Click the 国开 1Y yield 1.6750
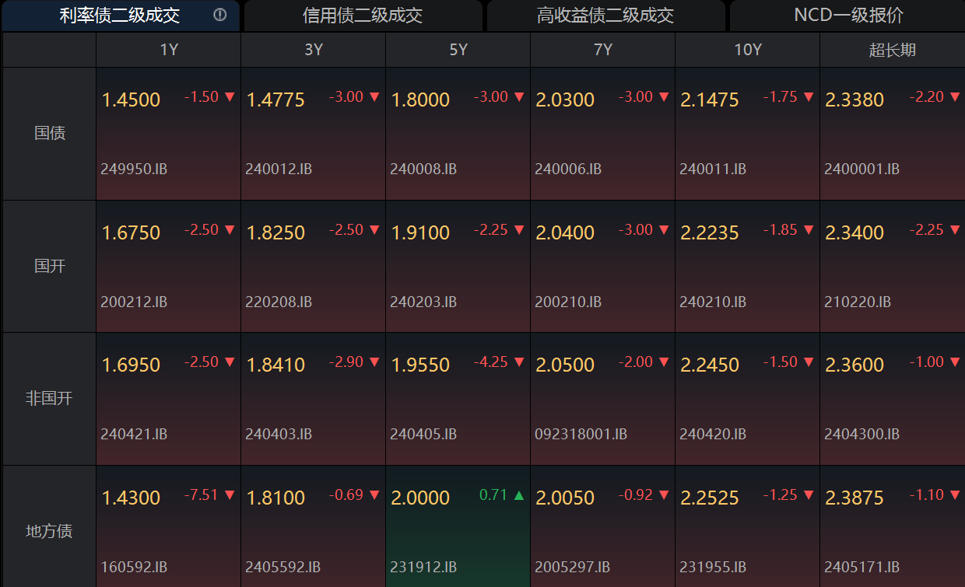The width and height of the screenshot is (965, 587). coord(131,232)
